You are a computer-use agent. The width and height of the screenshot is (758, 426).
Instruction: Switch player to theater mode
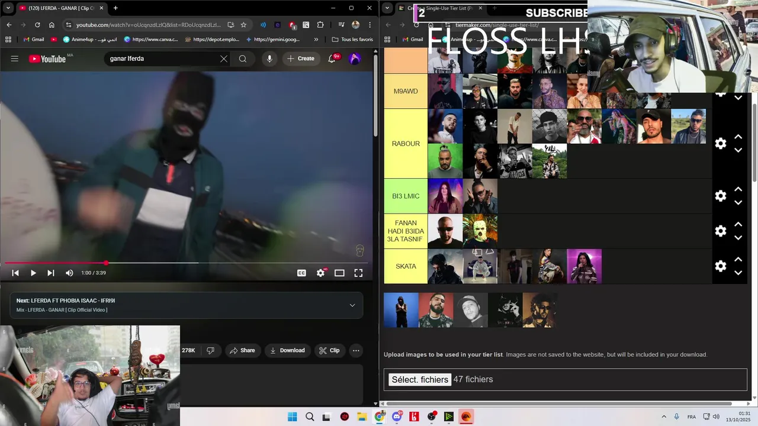(339, 273)
